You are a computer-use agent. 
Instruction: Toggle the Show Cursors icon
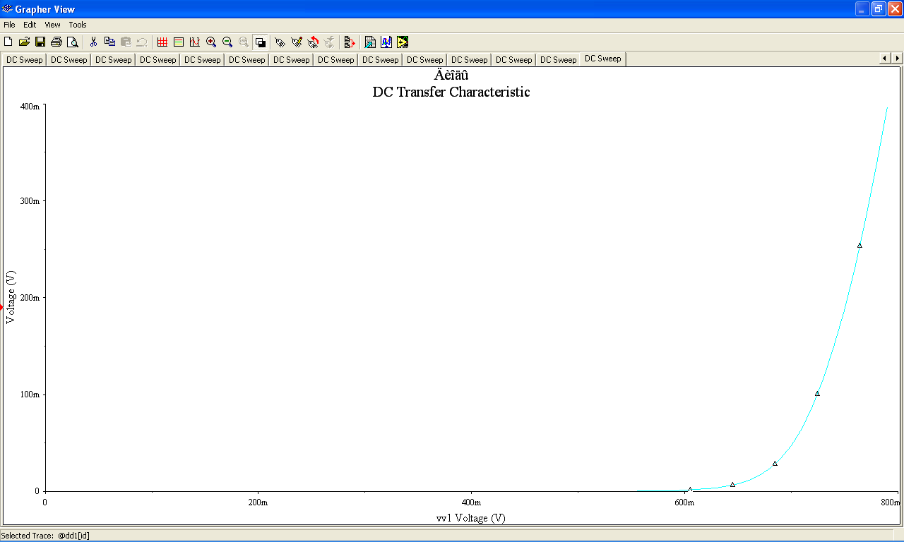[195, 42]
